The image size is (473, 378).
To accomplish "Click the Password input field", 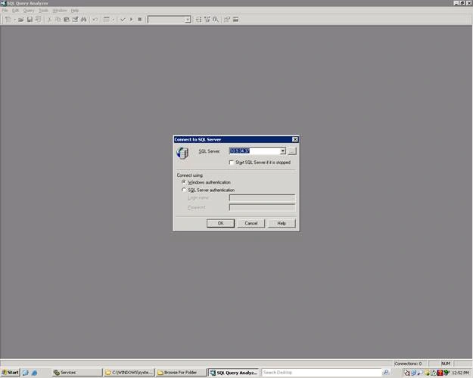I will point(262,207).
